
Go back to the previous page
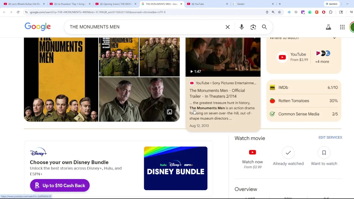point(4,12)
